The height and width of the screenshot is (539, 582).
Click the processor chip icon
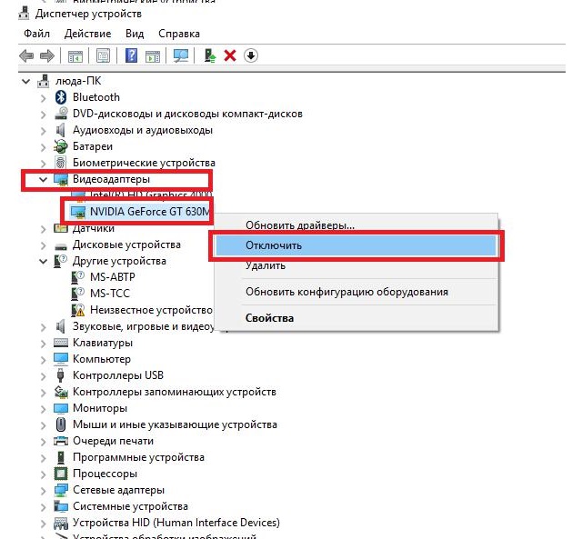pos(61,474)
